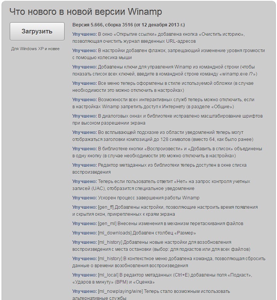Image resolution: width=277 pixels, height=300 pixels.
Task: Click the 'Для Windows XP и новее' note
Action: [35, 49]
